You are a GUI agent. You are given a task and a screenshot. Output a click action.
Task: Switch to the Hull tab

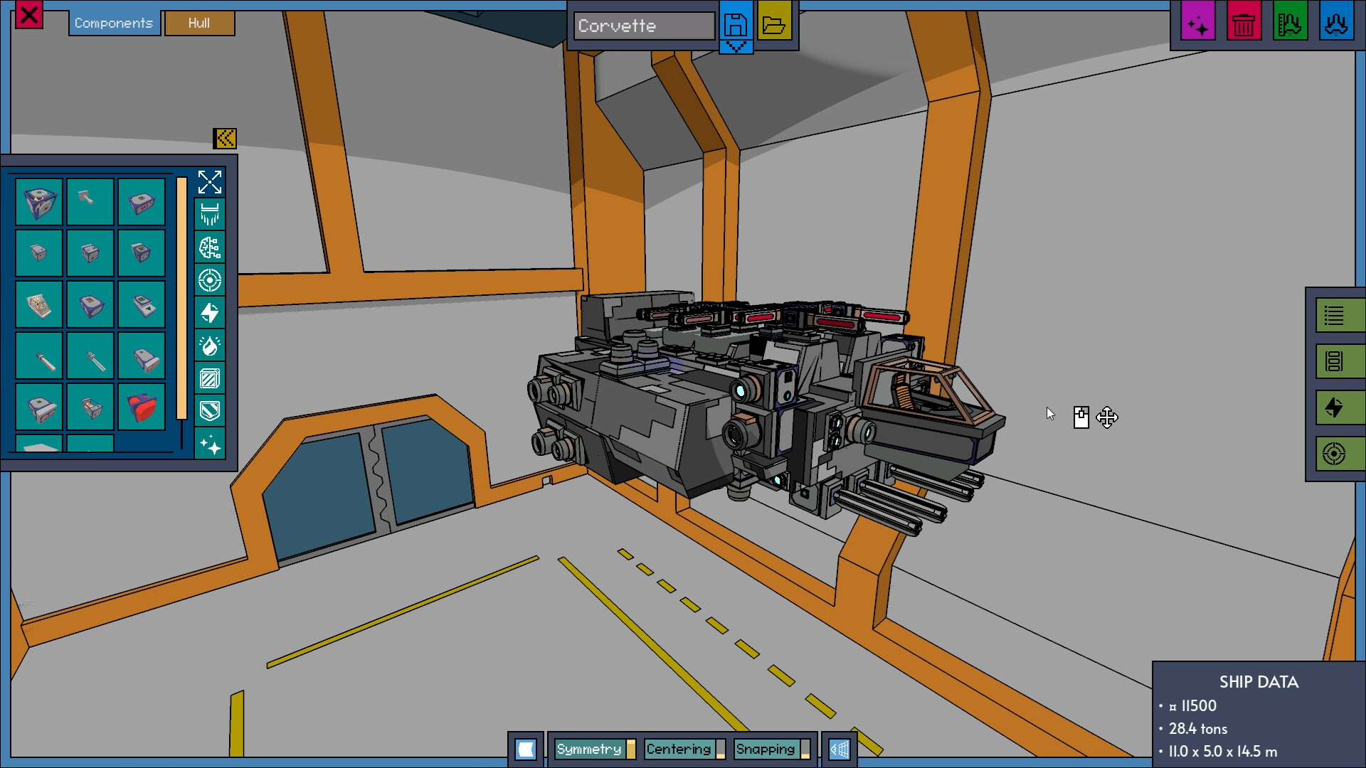[x=199, y=23]
